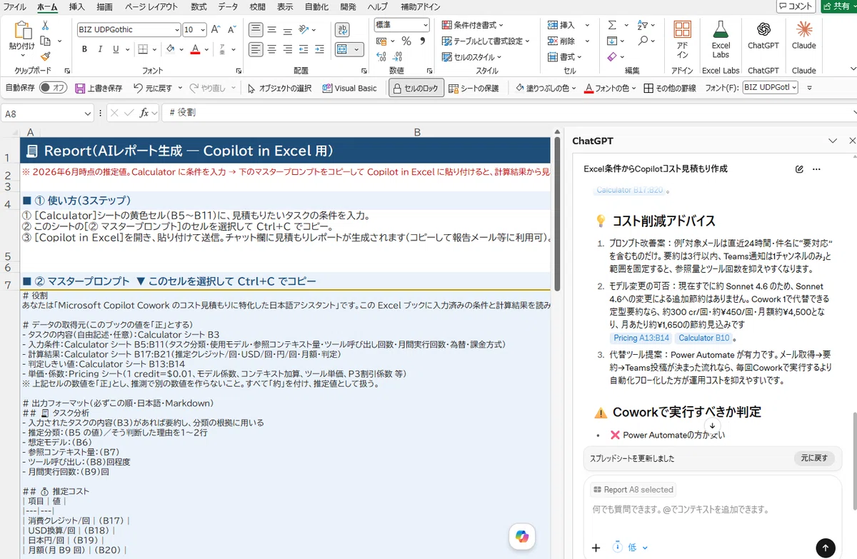Click the コメント button
This screenshot has height=559, width=857.
[796, 6]
